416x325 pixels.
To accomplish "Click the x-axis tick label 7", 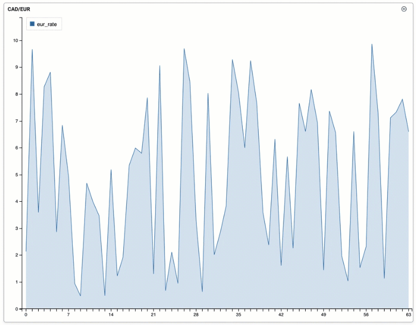I will pos(68,314).
